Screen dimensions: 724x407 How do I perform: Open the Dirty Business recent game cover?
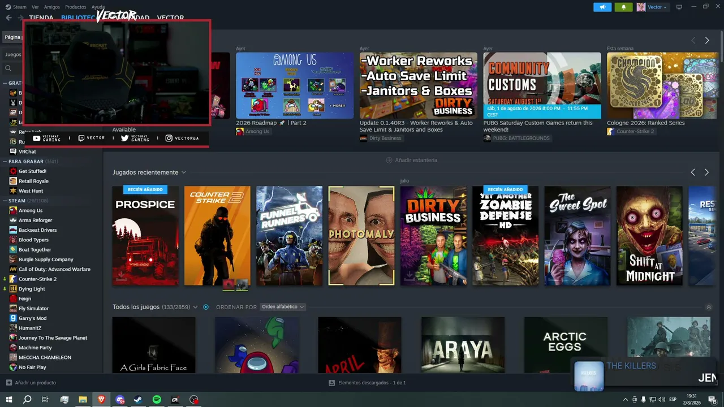coord(433,236)
